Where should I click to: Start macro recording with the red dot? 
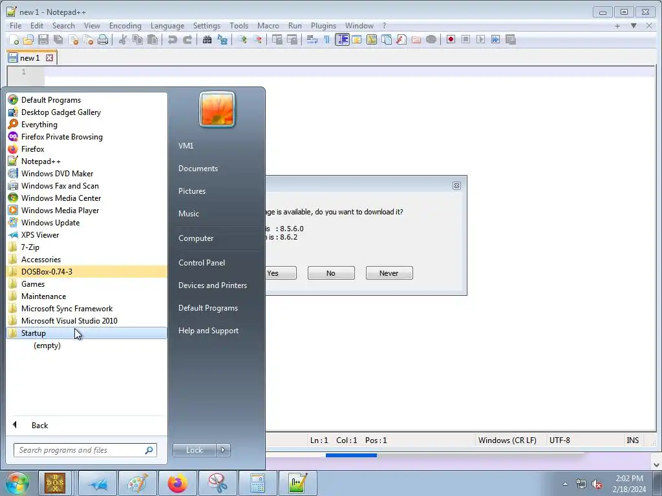coord(451,39)
